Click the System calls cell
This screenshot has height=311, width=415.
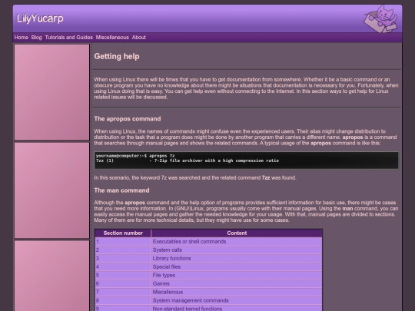click(237, 250)
